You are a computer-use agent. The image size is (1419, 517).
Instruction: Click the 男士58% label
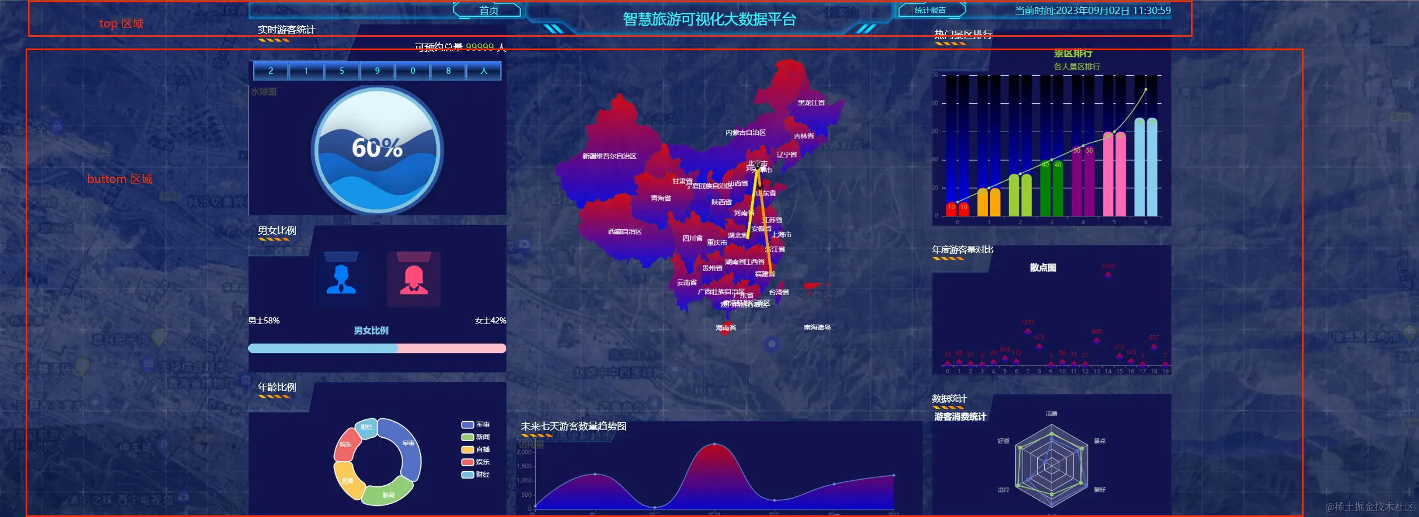pyautogui.click(x=264, y=321)
